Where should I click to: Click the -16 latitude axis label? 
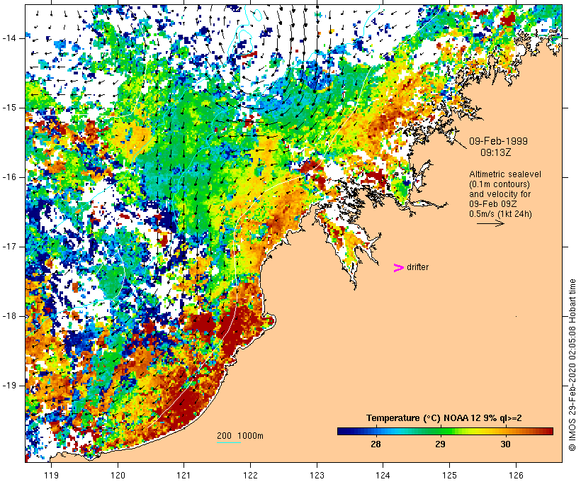[x=9, y=177]
